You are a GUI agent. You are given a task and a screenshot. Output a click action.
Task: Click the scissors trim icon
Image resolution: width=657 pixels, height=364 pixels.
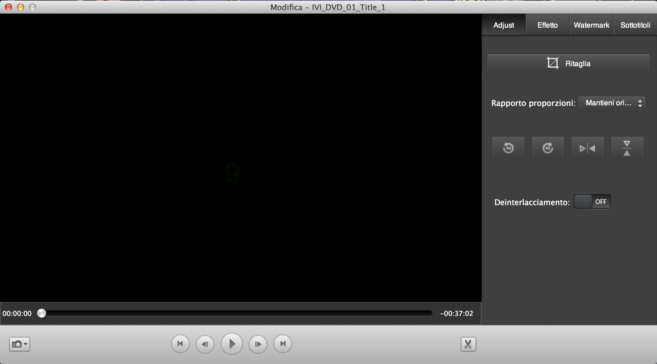pyautogui.click(x=468, y=344)
